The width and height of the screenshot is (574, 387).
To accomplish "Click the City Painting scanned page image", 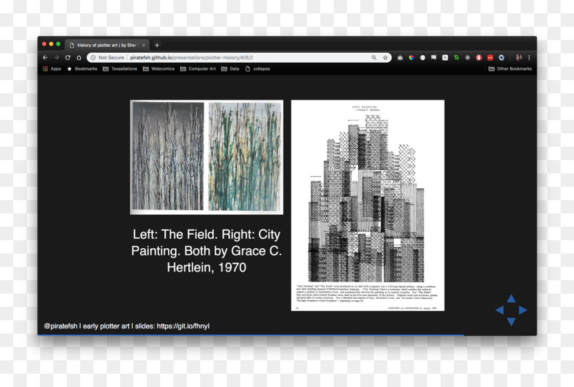I will click(368, 206).
